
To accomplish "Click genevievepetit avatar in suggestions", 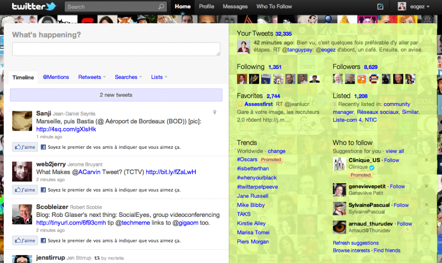I will pyautogui.click(x=339, y=190).
